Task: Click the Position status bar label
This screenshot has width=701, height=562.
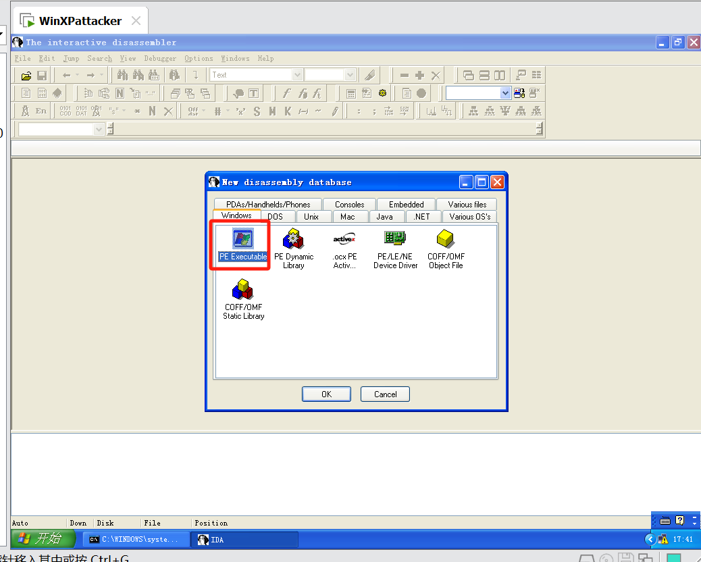Action: pos(211,523)
